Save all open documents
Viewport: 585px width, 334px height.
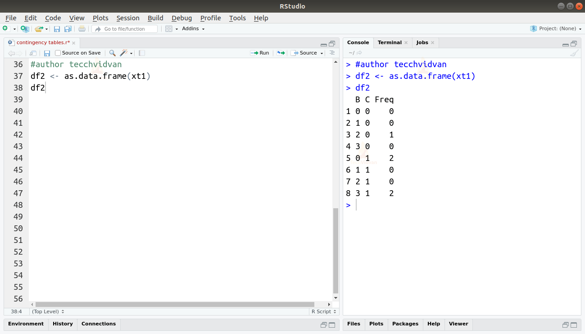pyautogui.click(x=68, y=28)
